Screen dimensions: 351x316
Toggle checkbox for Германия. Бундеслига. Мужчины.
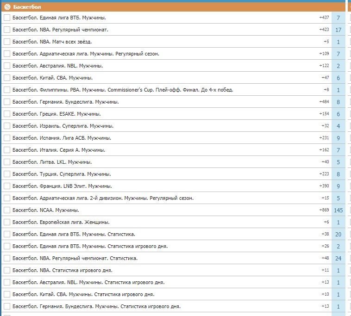[x=7, y=102]
